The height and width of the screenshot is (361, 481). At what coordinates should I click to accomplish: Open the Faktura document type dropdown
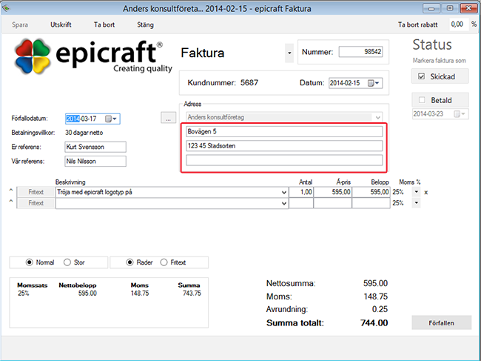click(289, 53)
